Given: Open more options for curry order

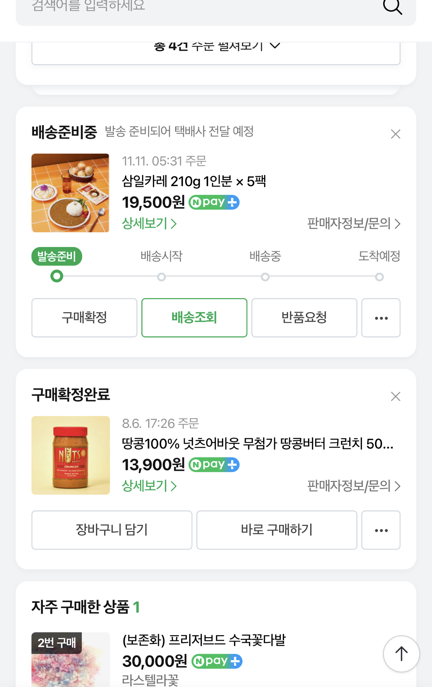Looking at the screenshot, I should tap(381, 318).
